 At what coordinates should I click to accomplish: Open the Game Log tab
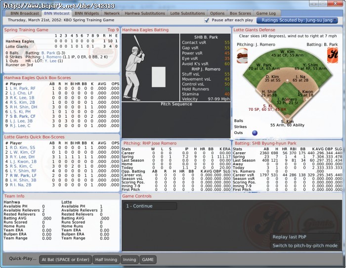click(266, 13)
